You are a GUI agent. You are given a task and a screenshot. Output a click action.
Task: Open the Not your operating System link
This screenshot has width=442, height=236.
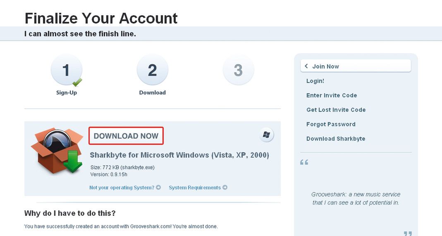pos(122,188)
